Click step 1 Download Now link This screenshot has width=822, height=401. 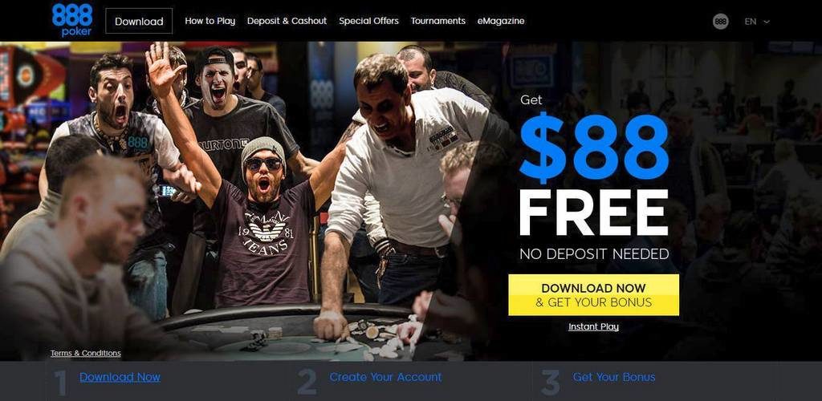[x=120, y=377]
